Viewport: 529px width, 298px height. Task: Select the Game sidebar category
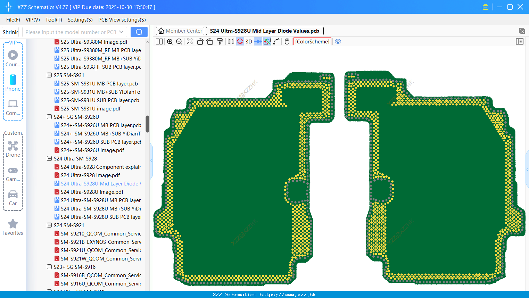coord(13,174)
